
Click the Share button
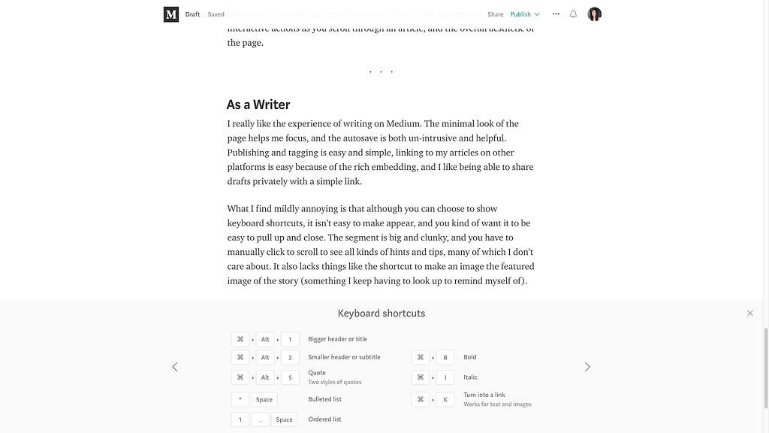tap(496, 14)
